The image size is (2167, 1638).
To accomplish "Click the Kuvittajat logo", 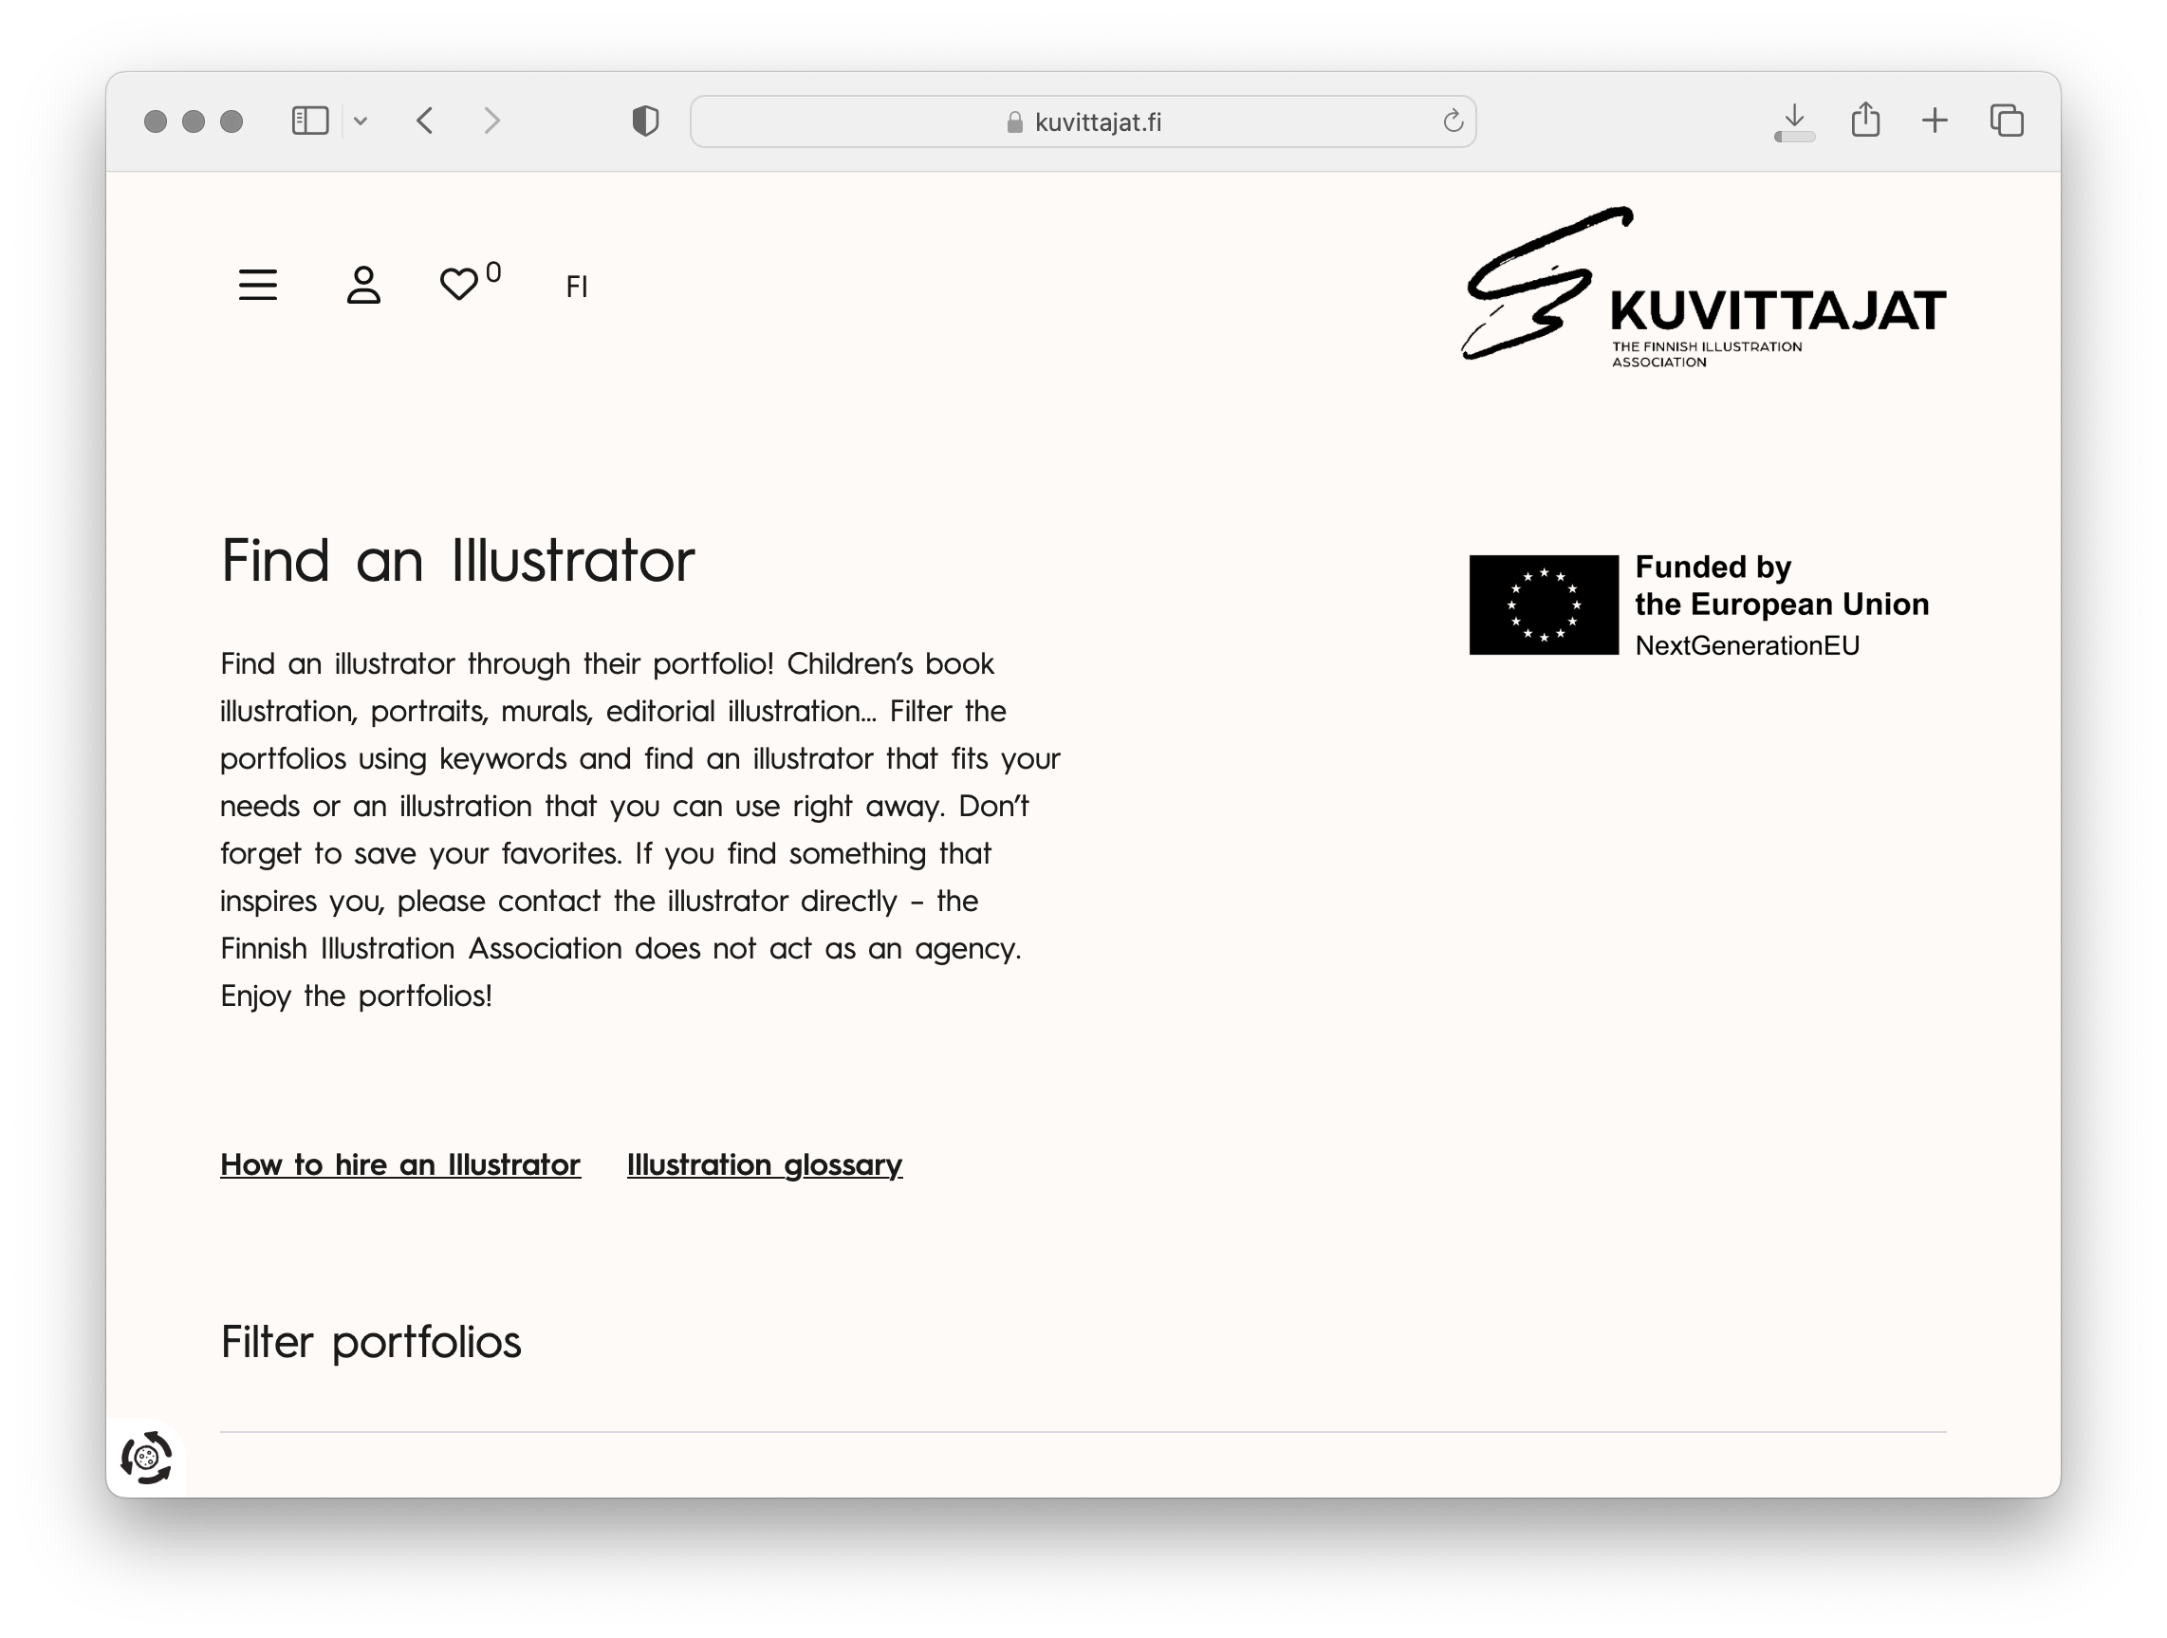I will (x=1703, y=287).
